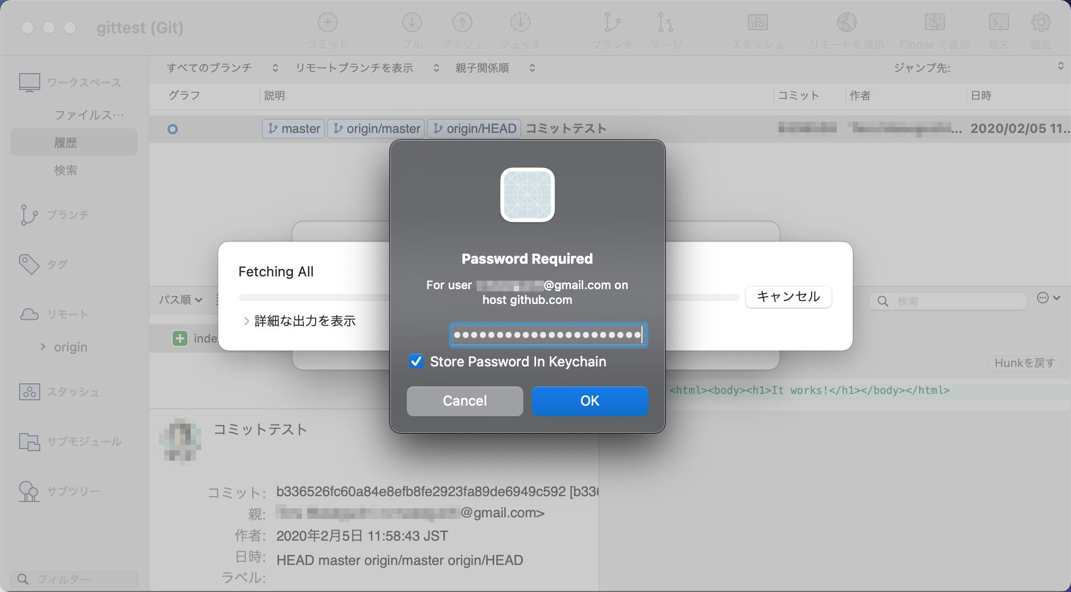Viewport: 1071px width, 592px height.
Task: Click the Fetch toolbar icon
Action: [x=520, y=23]
